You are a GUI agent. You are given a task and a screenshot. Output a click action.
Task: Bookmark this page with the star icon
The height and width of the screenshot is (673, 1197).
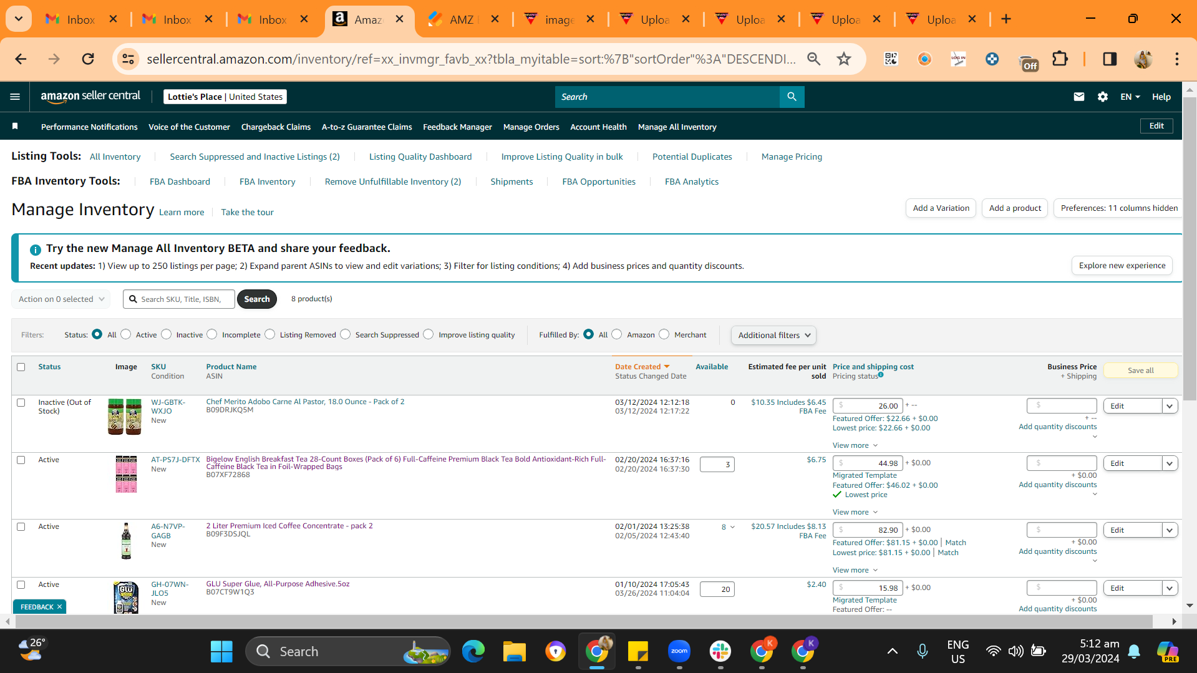coord(844,59)
